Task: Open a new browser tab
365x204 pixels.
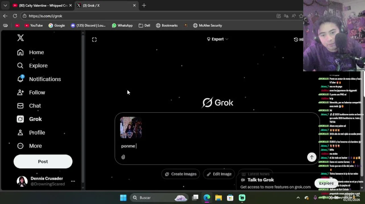Action: (x=144, y=5)
